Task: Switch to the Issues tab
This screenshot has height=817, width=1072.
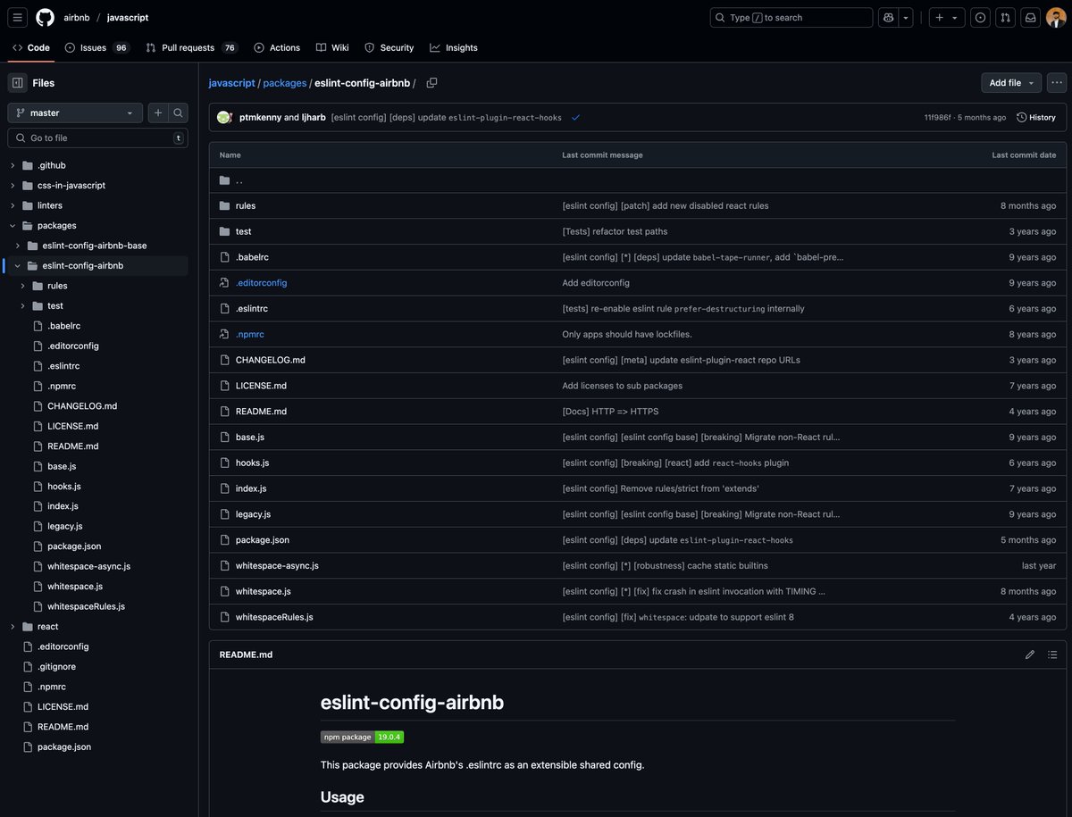Action: (x=96, y=47)
